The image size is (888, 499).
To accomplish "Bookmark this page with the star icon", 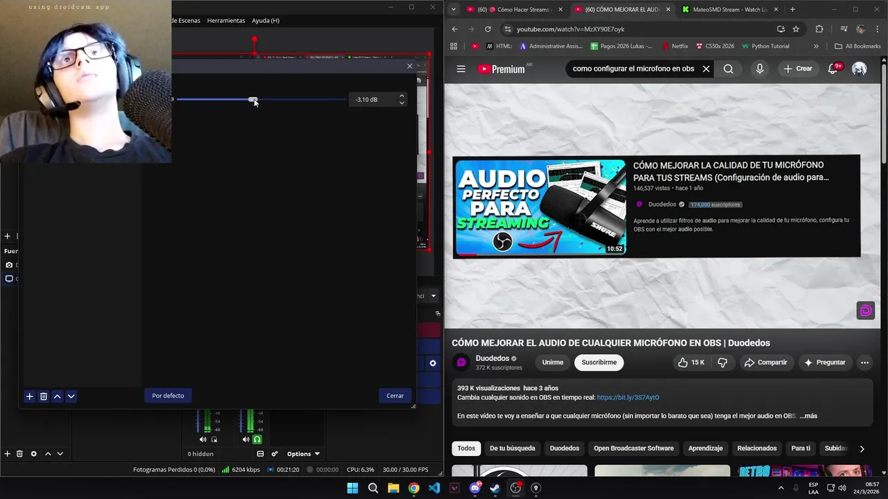I will [796, 29].
